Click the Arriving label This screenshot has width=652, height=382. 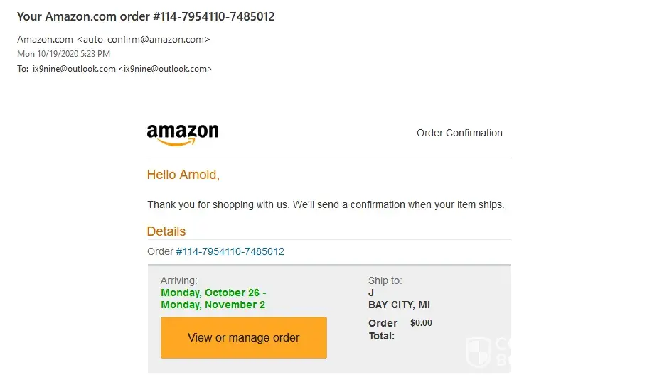click(x=178, y=280)
